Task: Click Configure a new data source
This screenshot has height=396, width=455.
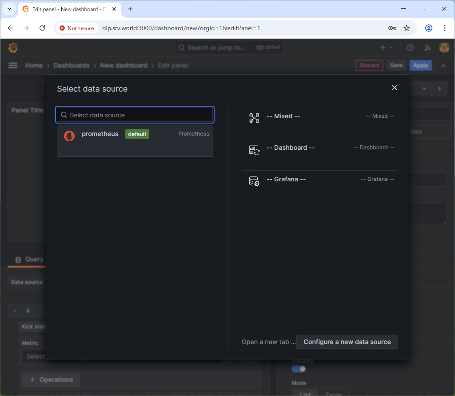Action: [347, 342]
